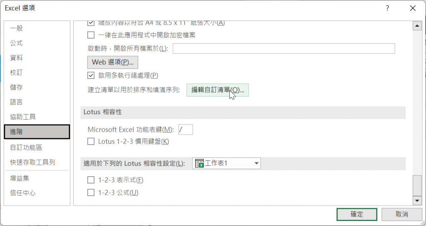
Task: Check the 1-2-3 表示式 option
Action: click(91, 180)
